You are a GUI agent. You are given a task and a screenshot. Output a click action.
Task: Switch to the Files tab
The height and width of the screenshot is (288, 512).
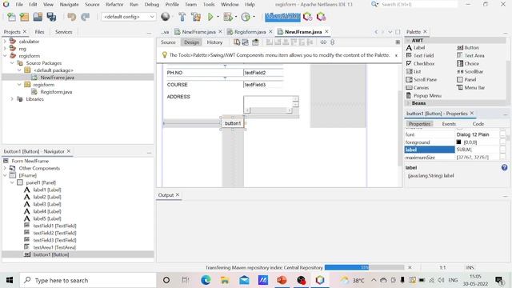pos(39,32)
